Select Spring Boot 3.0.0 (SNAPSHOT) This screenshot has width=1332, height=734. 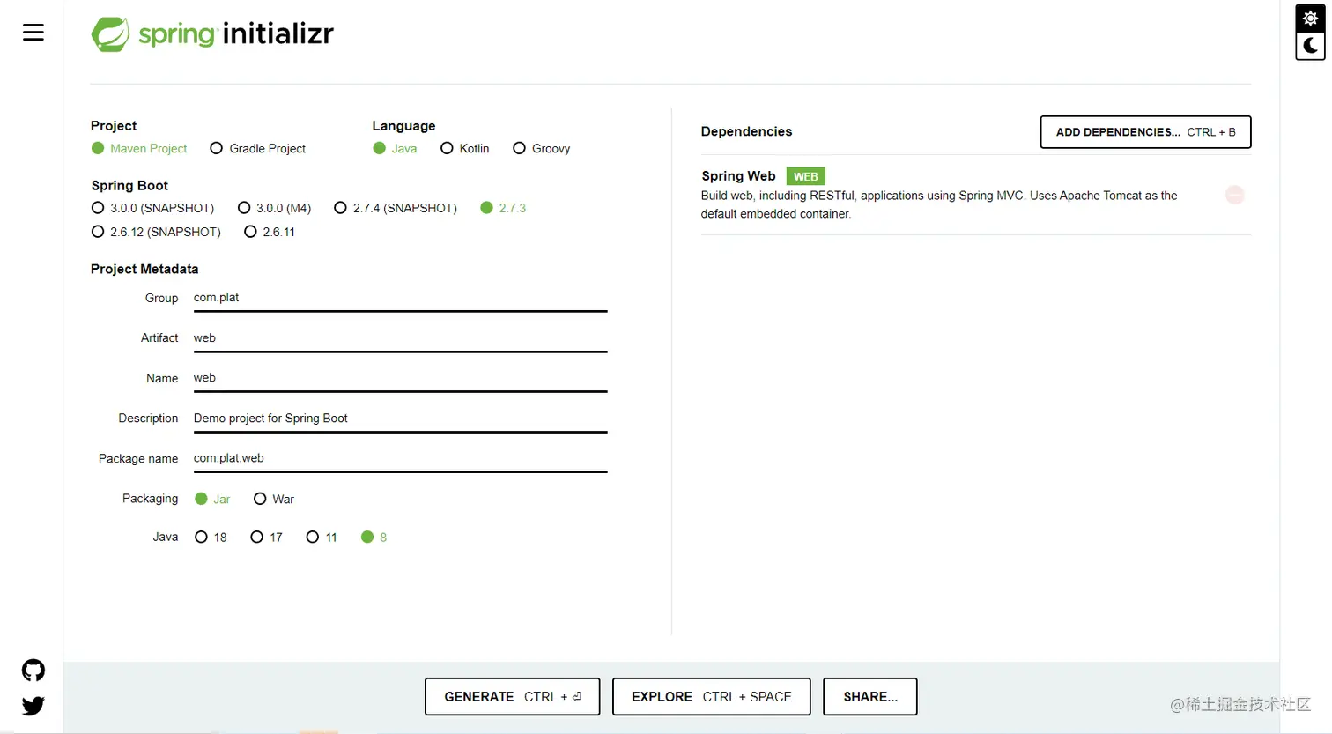(153, 208)
